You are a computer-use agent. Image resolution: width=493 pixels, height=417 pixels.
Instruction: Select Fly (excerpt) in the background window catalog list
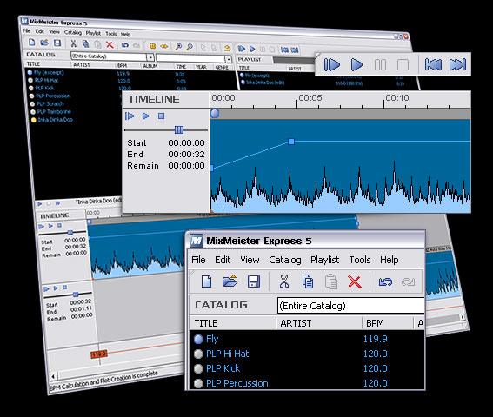[x=49, y=72]
